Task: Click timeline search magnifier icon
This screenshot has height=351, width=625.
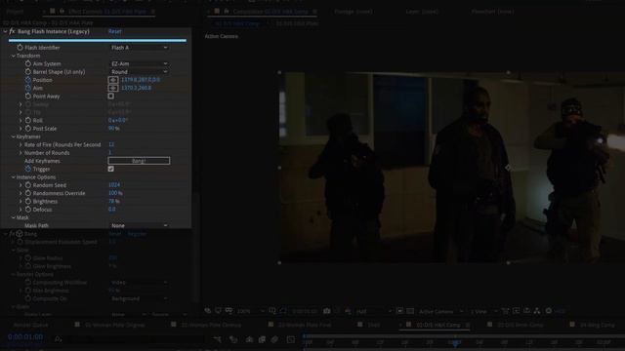Action: 59,338
